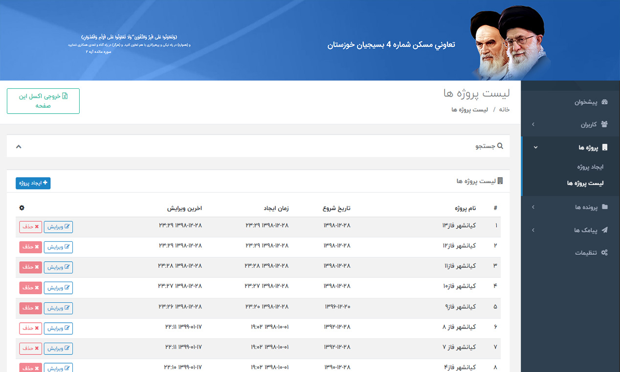The image size is (620, 372).
Task: Click the خروجی اکسل این صفحه button
Action: tap(43, 101)
